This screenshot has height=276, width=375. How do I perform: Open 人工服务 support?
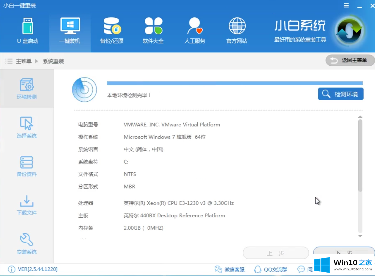[195, 31]
